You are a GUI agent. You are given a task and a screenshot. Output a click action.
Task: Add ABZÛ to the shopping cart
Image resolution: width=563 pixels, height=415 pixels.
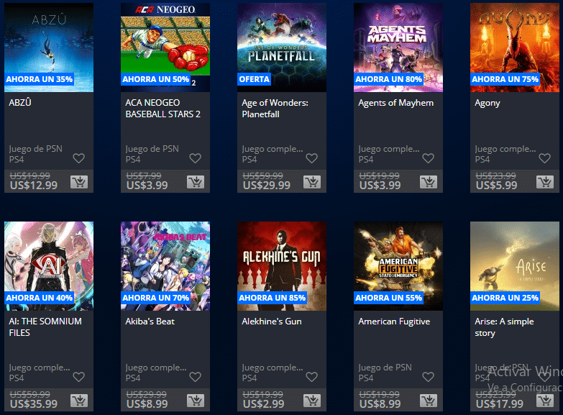(x=79, y=182)
